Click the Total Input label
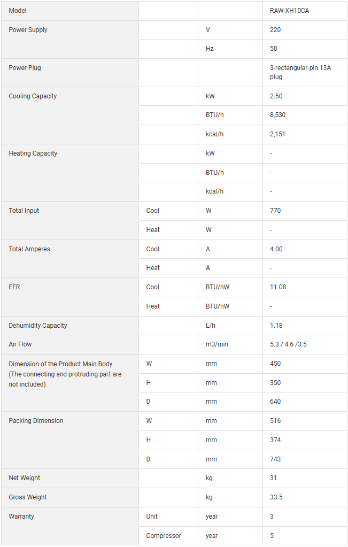The height and width of the screenshot is (547, 348). (x=24, y=211)
